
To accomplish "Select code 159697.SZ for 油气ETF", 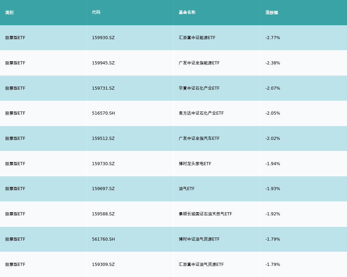I will [103, 189].
